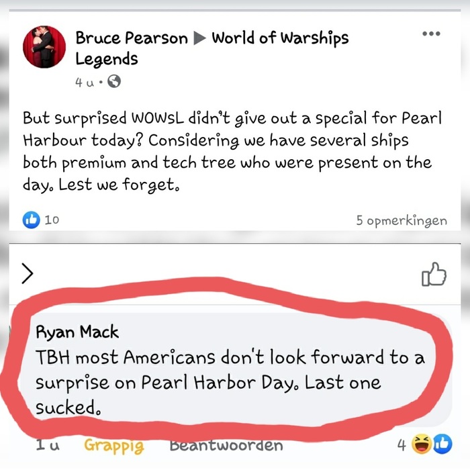Click the blue thumbs-up on comment reactions
This screenshot has width=470, height=470.
coord(442,444)
